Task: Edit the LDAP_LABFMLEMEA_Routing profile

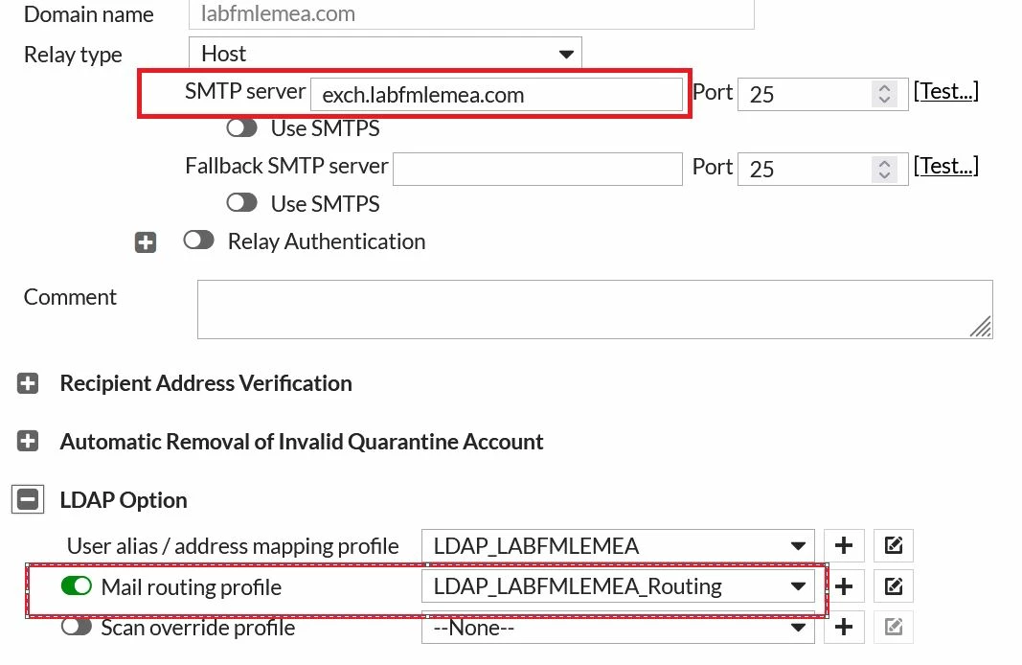Action: coord(893,586)
